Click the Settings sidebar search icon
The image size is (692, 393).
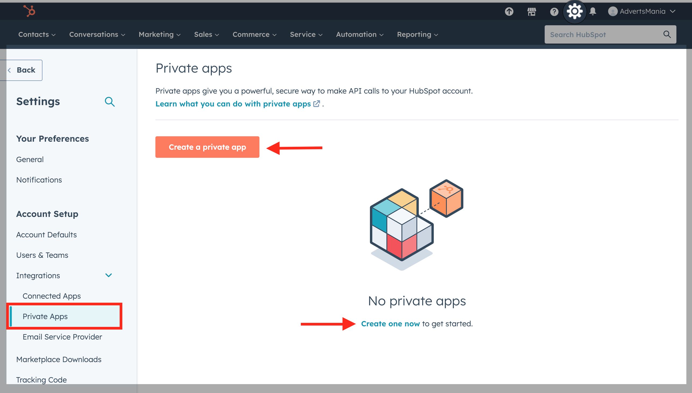(x=110, y=102)
